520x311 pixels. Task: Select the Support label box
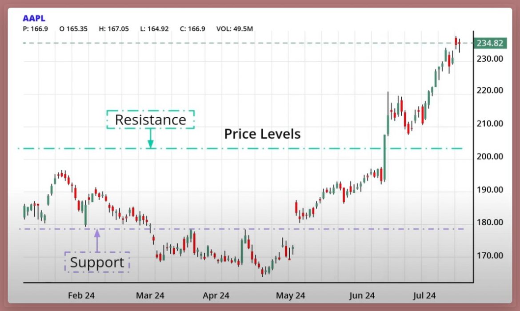(97, 262)
